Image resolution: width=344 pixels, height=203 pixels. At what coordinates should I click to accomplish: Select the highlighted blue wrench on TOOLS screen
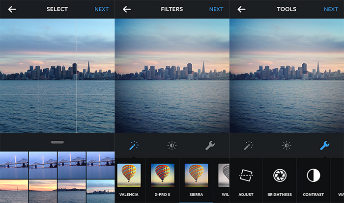[x=324, y=145]
